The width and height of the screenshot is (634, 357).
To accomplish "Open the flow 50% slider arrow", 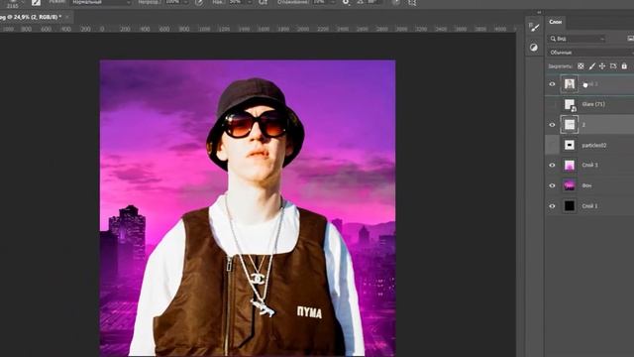I will [x=250, y=2].
